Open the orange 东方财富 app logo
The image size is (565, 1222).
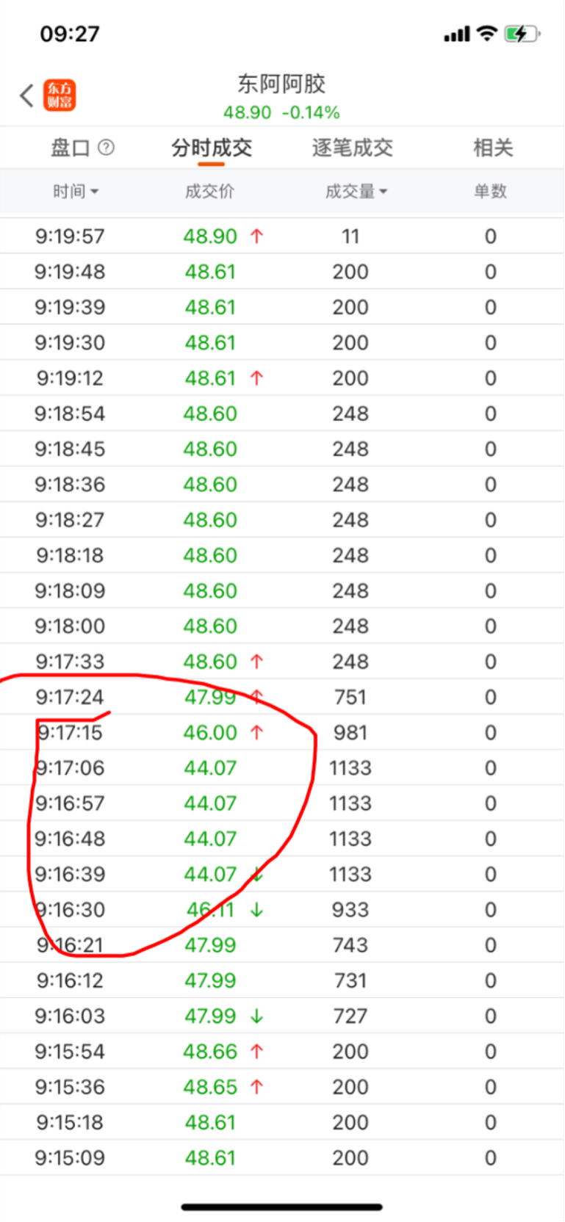[x=60, y=95]
